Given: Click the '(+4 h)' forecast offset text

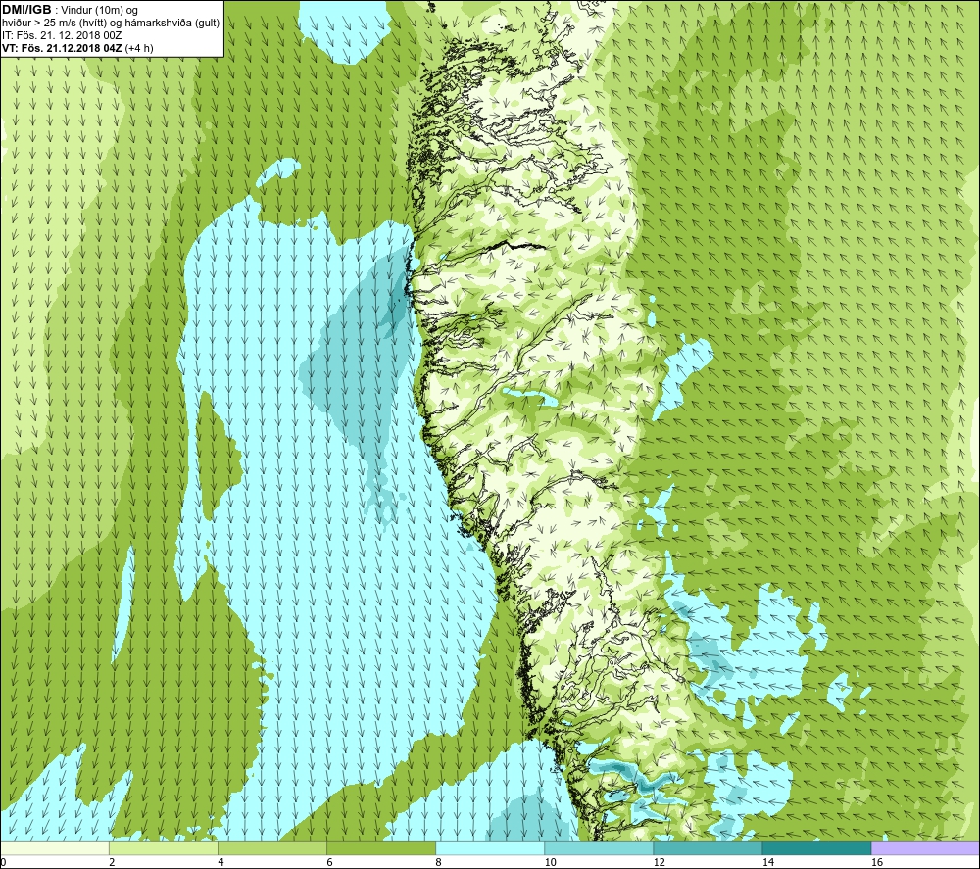Looking at the screenshot, I should coord(139,48).
